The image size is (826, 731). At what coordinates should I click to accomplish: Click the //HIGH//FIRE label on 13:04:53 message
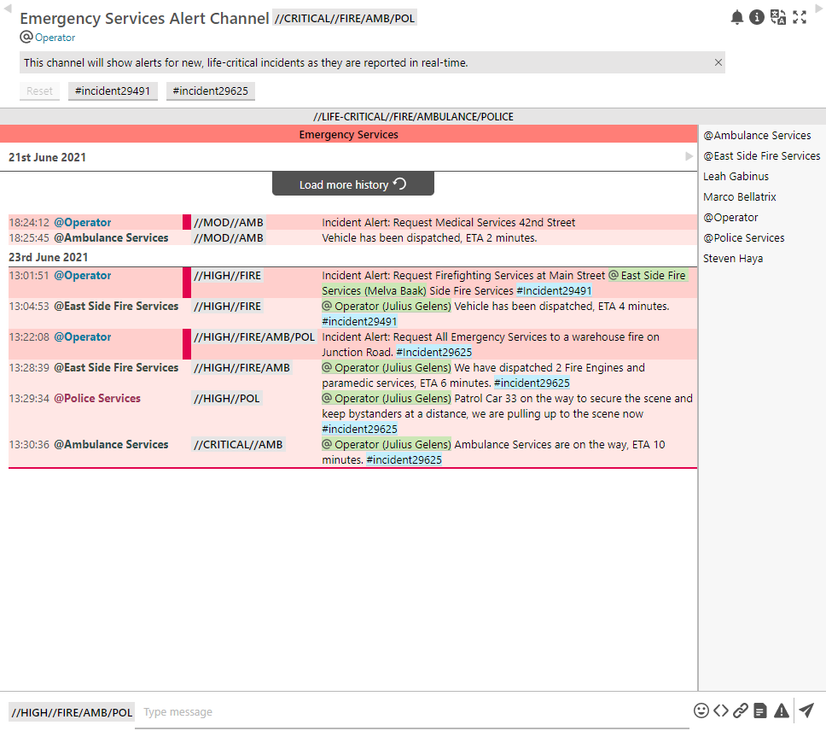[x=228, y=307]
